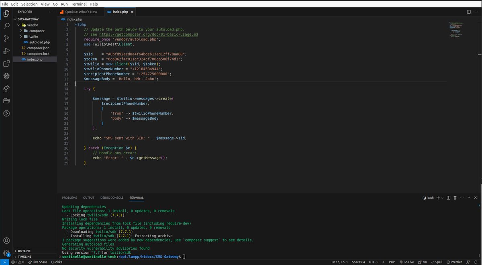Viewport: 482px width, 265px height.
Task: Collapse the SMS-GATEWAY root folder
Action: pyautogui.click(x=35, y=19)
